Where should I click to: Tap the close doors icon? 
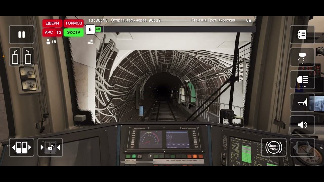click(22, 147)
